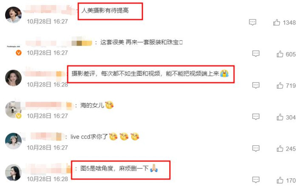Like the 海的女儿 comment
This screenshot has height=194, width=306.
point(280,117)
